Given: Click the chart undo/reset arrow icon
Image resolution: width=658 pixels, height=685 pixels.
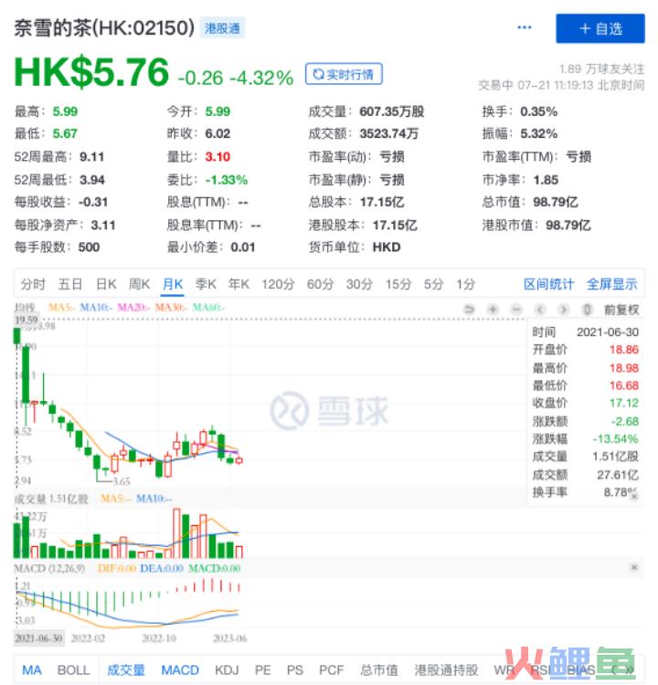Looking at the screenshot, I should tap(469, 310).
